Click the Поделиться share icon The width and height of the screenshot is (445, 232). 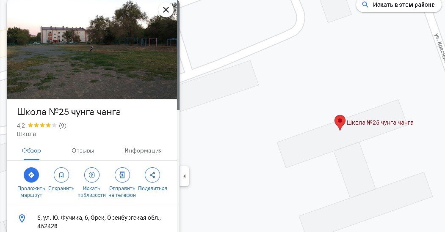click(152, 175)
